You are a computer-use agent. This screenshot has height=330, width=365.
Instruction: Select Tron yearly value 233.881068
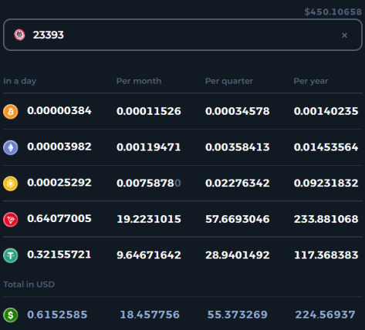(x=326, y=219)
